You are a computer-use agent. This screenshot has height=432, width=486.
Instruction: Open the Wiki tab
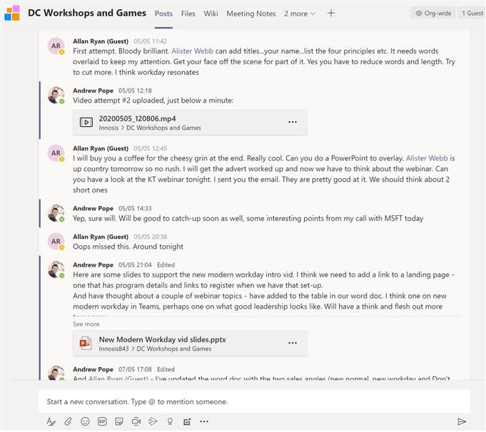pos(211,14)
